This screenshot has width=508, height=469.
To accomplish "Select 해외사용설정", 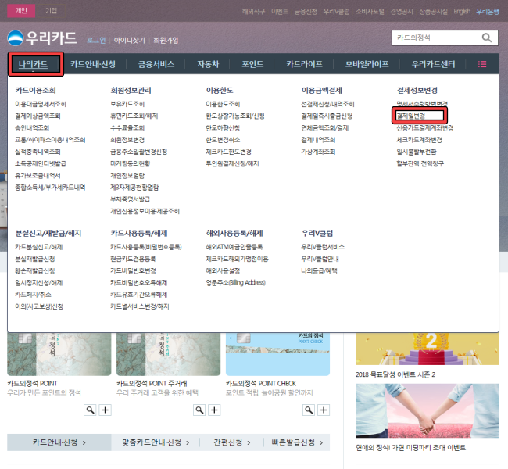I will click(223, 271).
